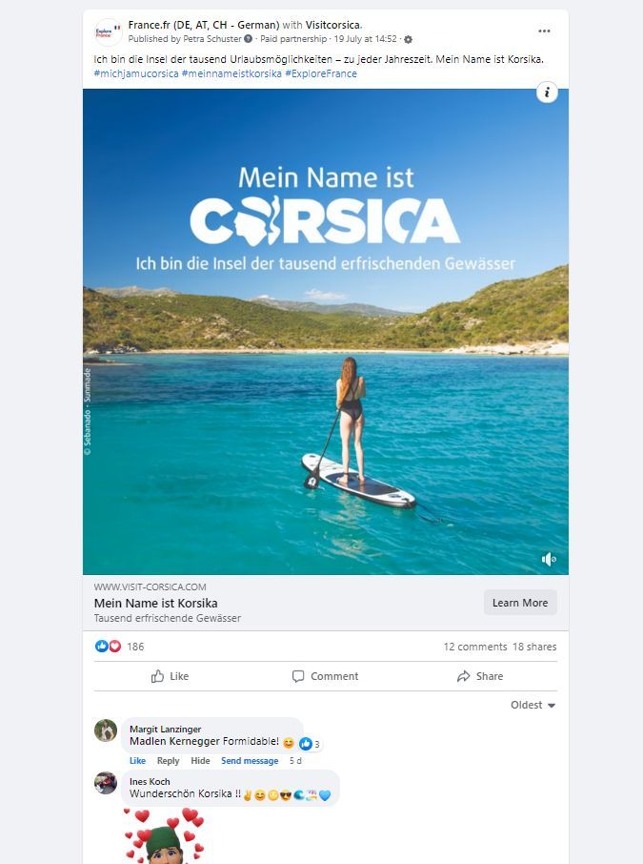The width and height of the screenshot is (643, 864).
Task: Click the help icon beside Petra Schuster
Action: pos(249,38)
